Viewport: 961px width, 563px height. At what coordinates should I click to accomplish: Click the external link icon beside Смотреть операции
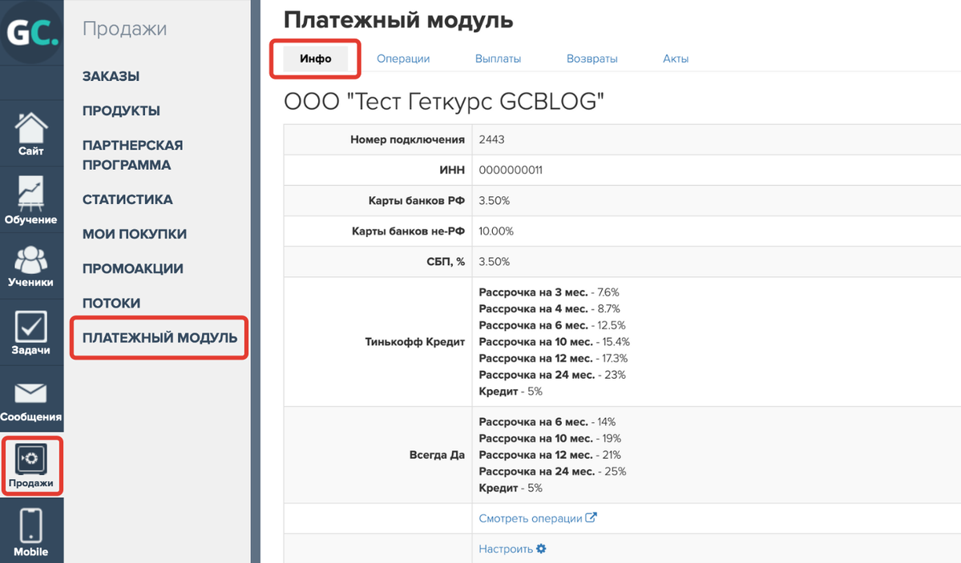(x=591, y=517)
